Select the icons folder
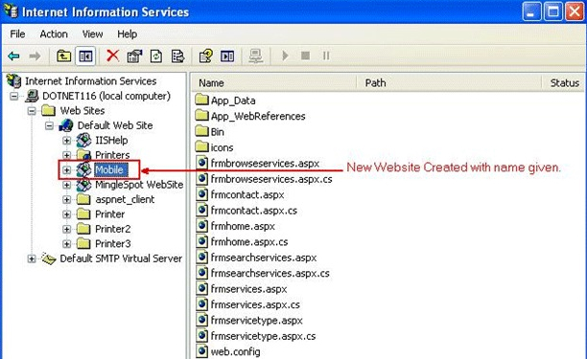The image size is (587, 359). click(222, 147)
